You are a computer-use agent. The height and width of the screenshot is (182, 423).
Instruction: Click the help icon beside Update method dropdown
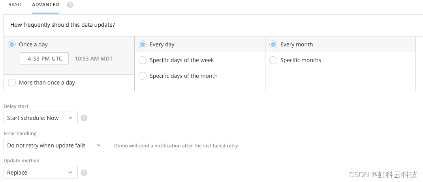point(84,172)
